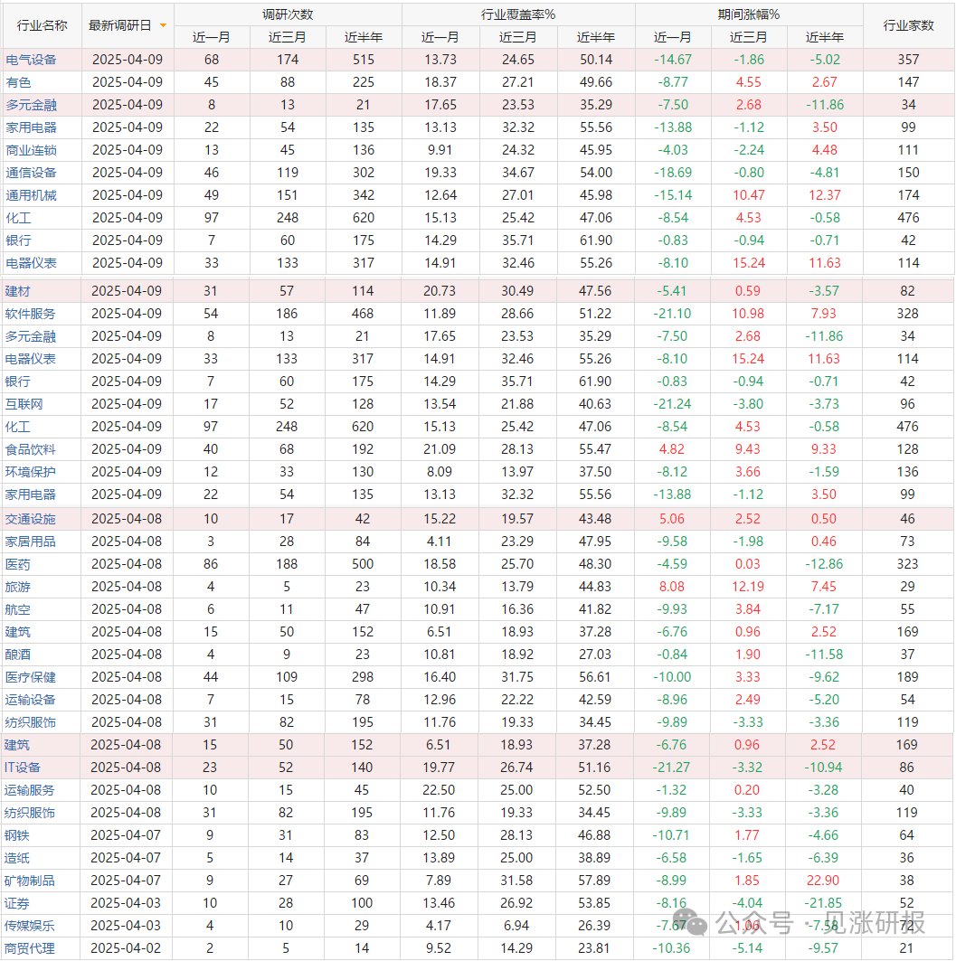Open the 有色 industry link
Viewport: 956px width, 961px height.
(18, 82)
